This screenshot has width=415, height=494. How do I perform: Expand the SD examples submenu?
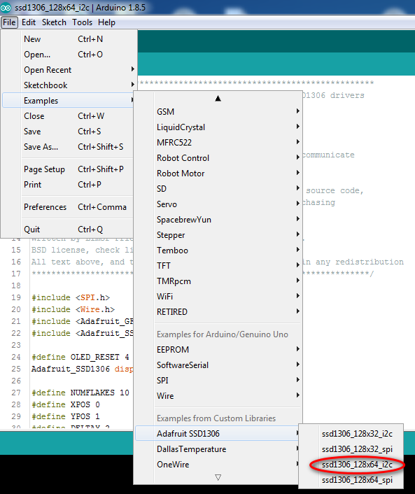click(218, 189)
